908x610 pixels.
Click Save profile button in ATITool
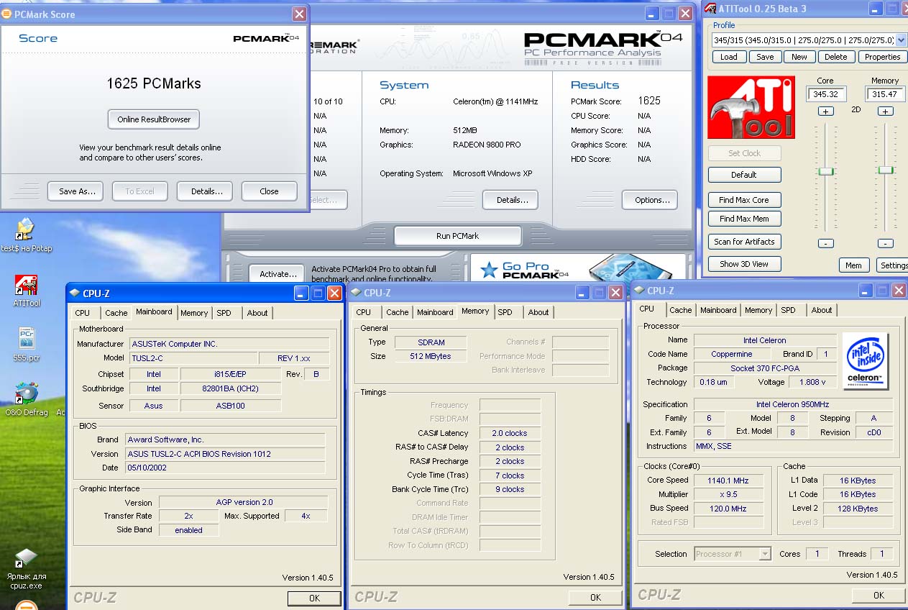[766, 57]
